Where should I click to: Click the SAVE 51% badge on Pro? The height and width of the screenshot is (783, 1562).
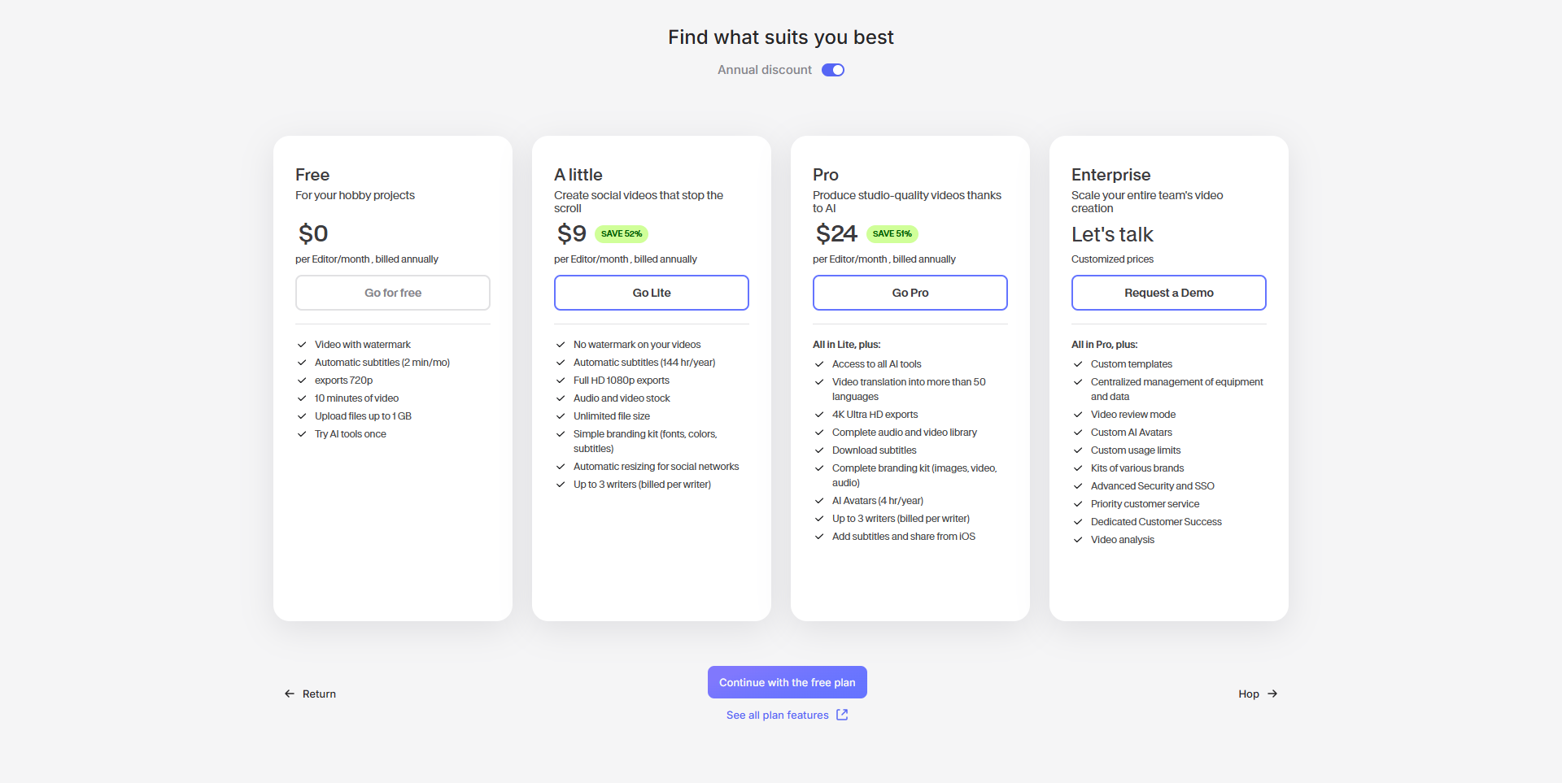click(892, 234)
